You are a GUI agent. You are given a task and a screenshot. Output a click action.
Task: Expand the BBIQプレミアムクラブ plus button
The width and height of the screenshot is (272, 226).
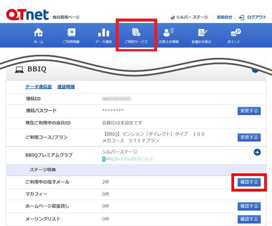[x=257, y=152]
